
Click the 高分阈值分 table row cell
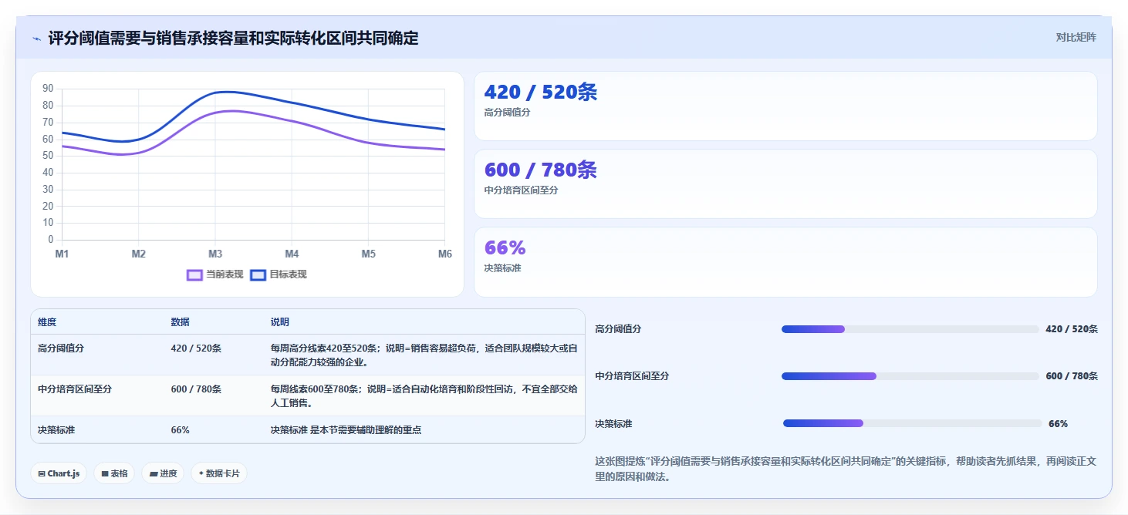point(61,348)
